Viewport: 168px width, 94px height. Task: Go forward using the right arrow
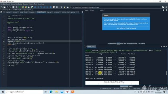coord(71,7)
